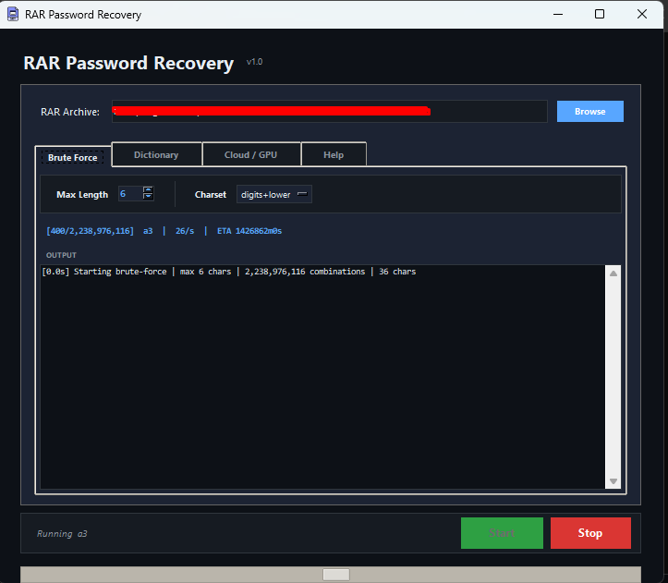Image resolution: width=668 pixels, height=583 pixels.
Task: Click the Start button
Action: pos(502,533)
